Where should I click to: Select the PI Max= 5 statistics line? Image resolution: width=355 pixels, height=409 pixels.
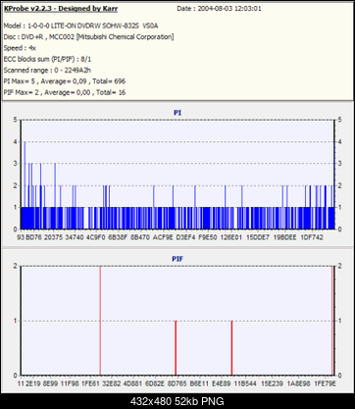[x=65, y=81]
